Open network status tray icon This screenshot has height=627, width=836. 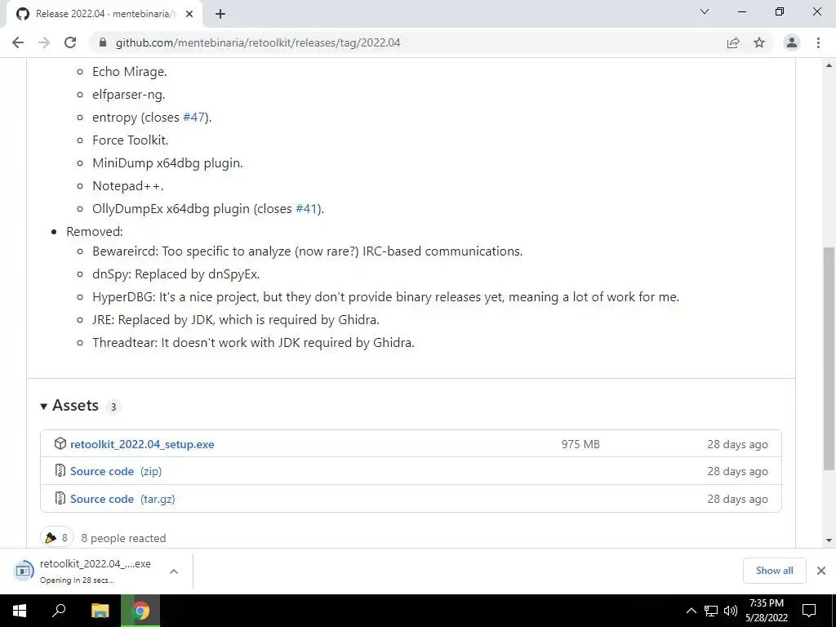[711, 611]
